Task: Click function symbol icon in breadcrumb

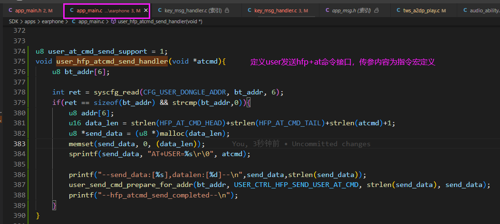Action: point(114,22)
